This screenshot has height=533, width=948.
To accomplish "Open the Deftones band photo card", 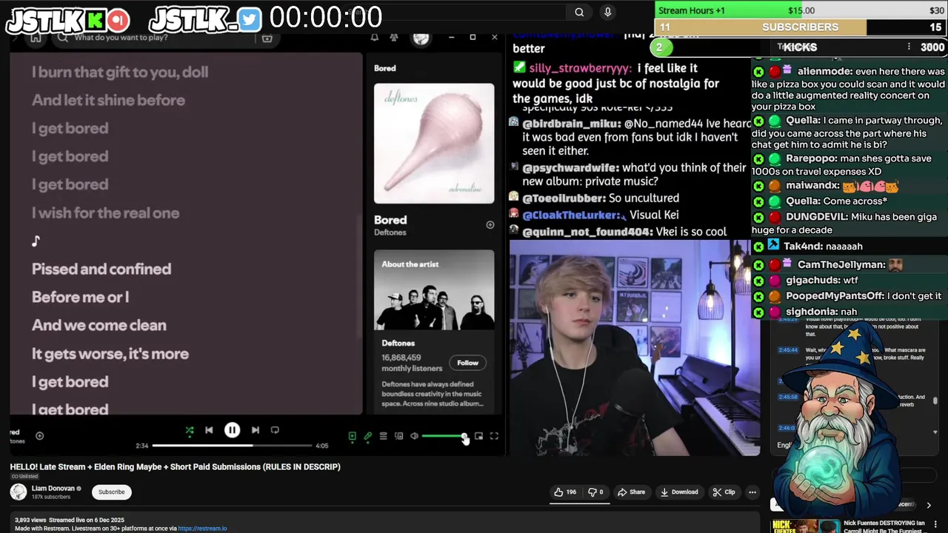I will (434, 289).
